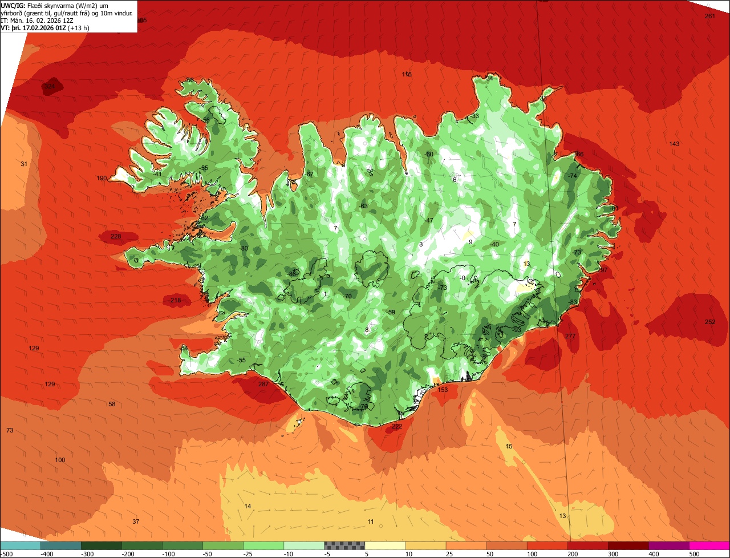Pick the green swatch between -100 and -50

tap(182, 545)
